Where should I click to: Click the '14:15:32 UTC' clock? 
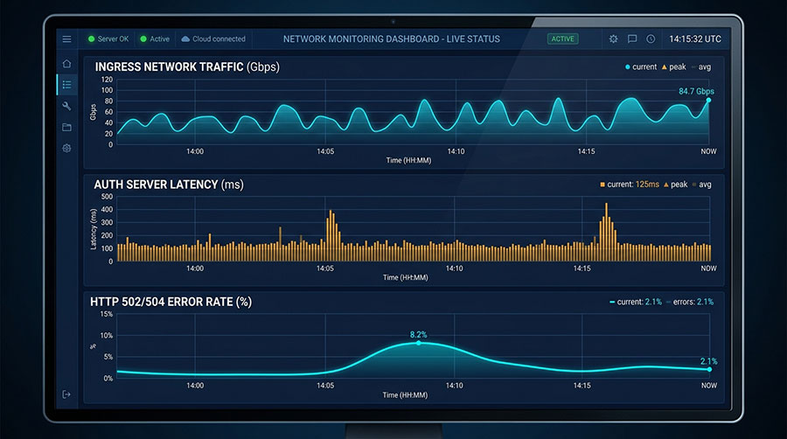tap(694, 38)
